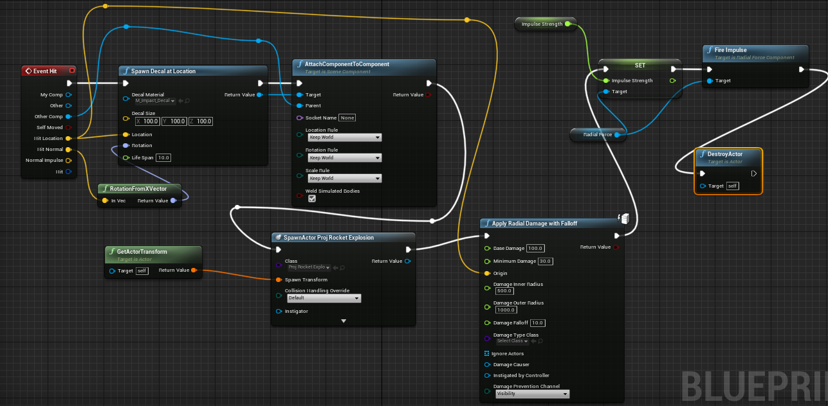
Task: Click Damage Outer Radius 1000.0 field
Action: coord(506,310)
